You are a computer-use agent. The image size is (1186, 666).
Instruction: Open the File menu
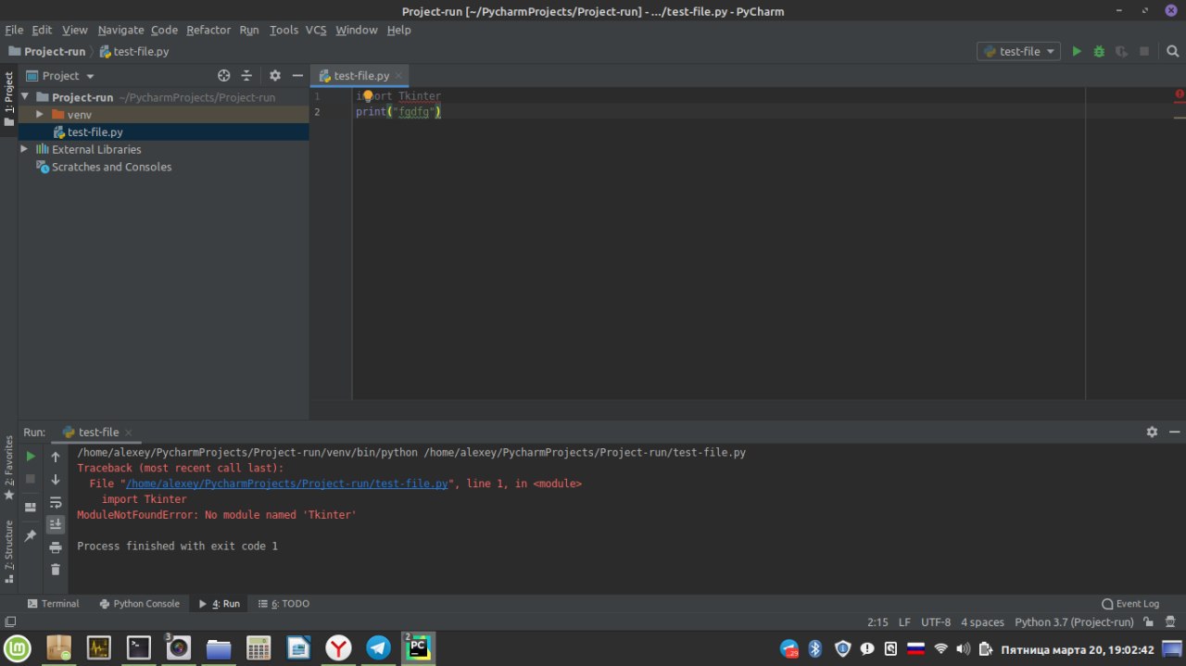click(x=14, y=30)
